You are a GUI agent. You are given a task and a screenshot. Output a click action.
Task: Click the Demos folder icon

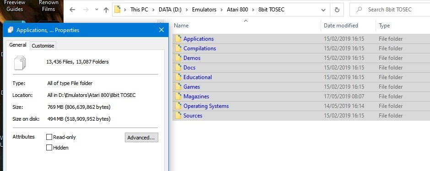click(178, 58)
